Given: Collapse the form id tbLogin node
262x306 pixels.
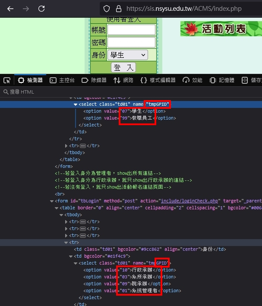Looking at the screenshot, I should pos(52,201).
